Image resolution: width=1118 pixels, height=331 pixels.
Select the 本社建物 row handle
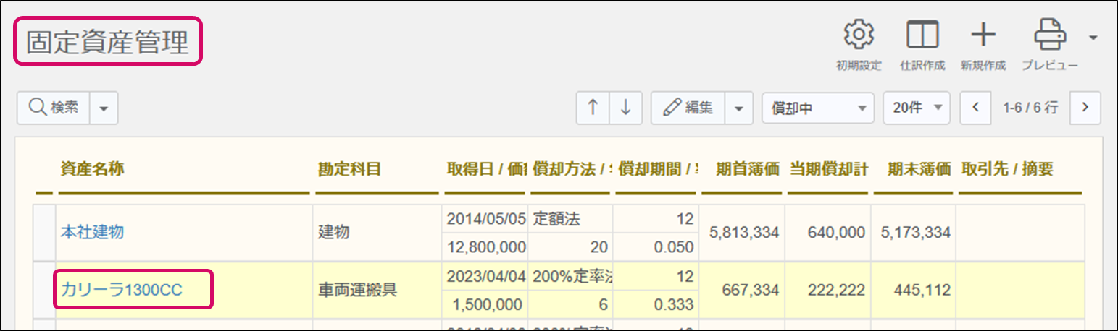coord(45,232)
